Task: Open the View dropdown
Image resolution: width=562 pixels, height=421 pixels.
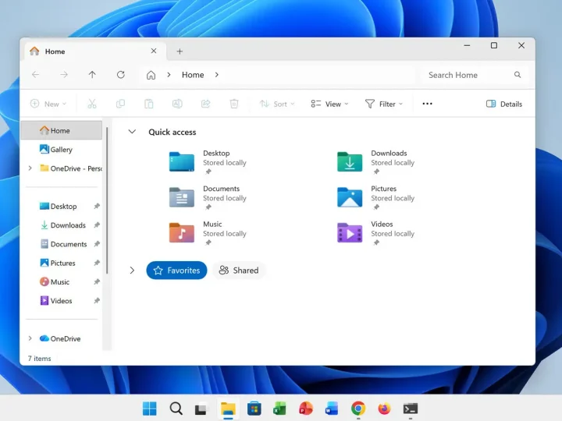Action: (329, 104)
